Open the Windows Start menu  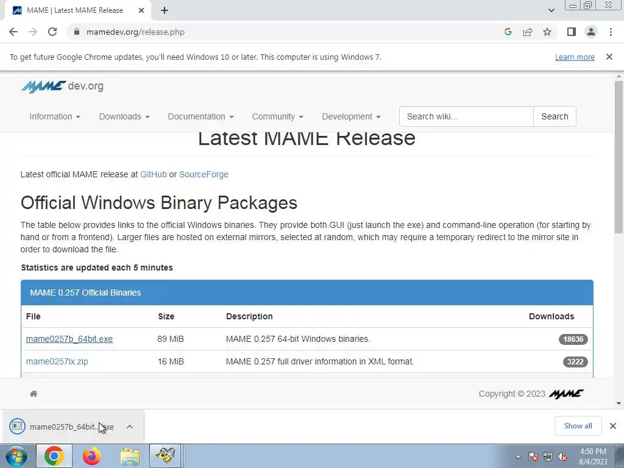pos(16,456)
